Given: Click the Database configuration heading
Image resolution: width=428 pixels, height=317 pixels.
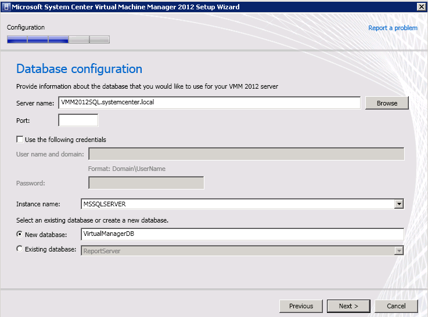Looking at the screenshot, I should coord(79,68).
